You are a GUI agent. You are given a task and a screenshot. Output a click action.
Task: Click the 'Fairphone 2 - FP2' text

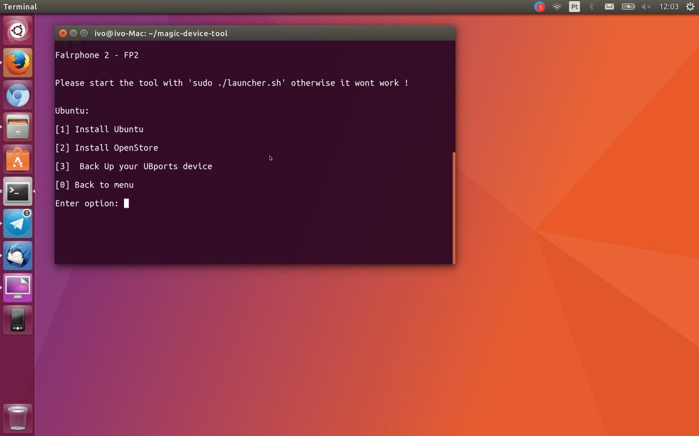coord(97,55)
